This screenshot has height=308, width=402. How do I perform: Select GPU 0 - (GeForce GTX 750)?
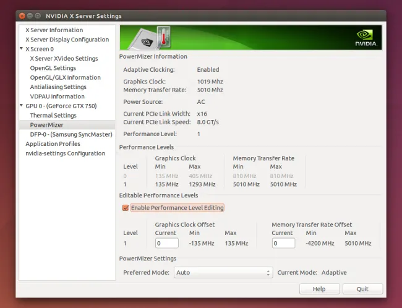[61, 106]
